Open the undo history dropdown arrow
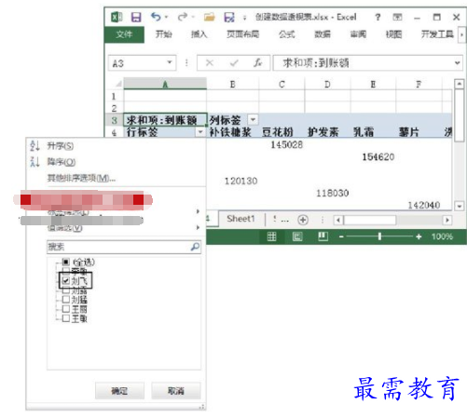Image resolution: width=467 pixels, height=418 pixels. tap(166, 17)
